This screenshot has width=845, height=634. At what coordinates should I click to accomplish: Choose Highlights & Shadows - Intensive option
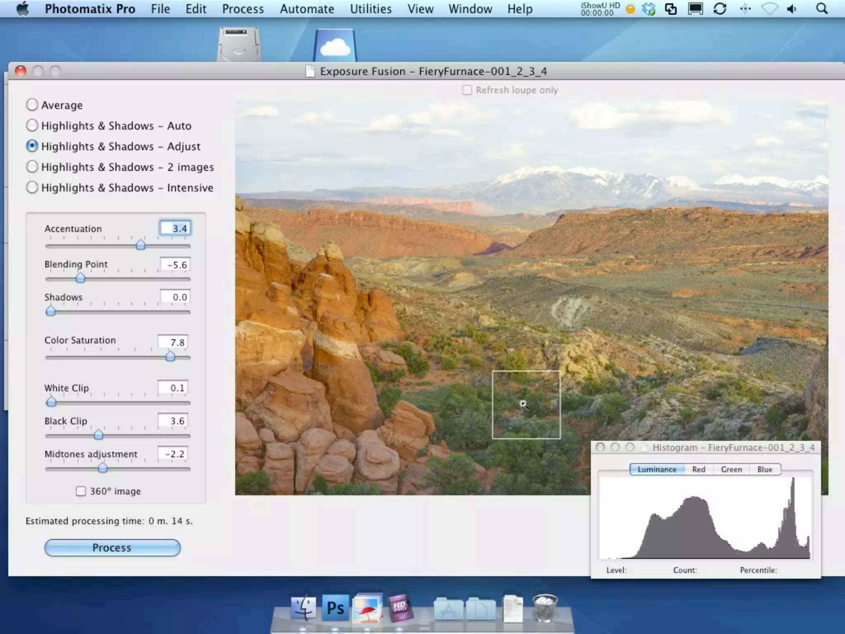pyautogui.click(x=32, y=187)
